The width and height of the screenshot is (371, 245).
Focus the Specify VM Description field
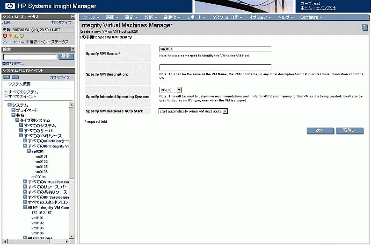[215, 67]
